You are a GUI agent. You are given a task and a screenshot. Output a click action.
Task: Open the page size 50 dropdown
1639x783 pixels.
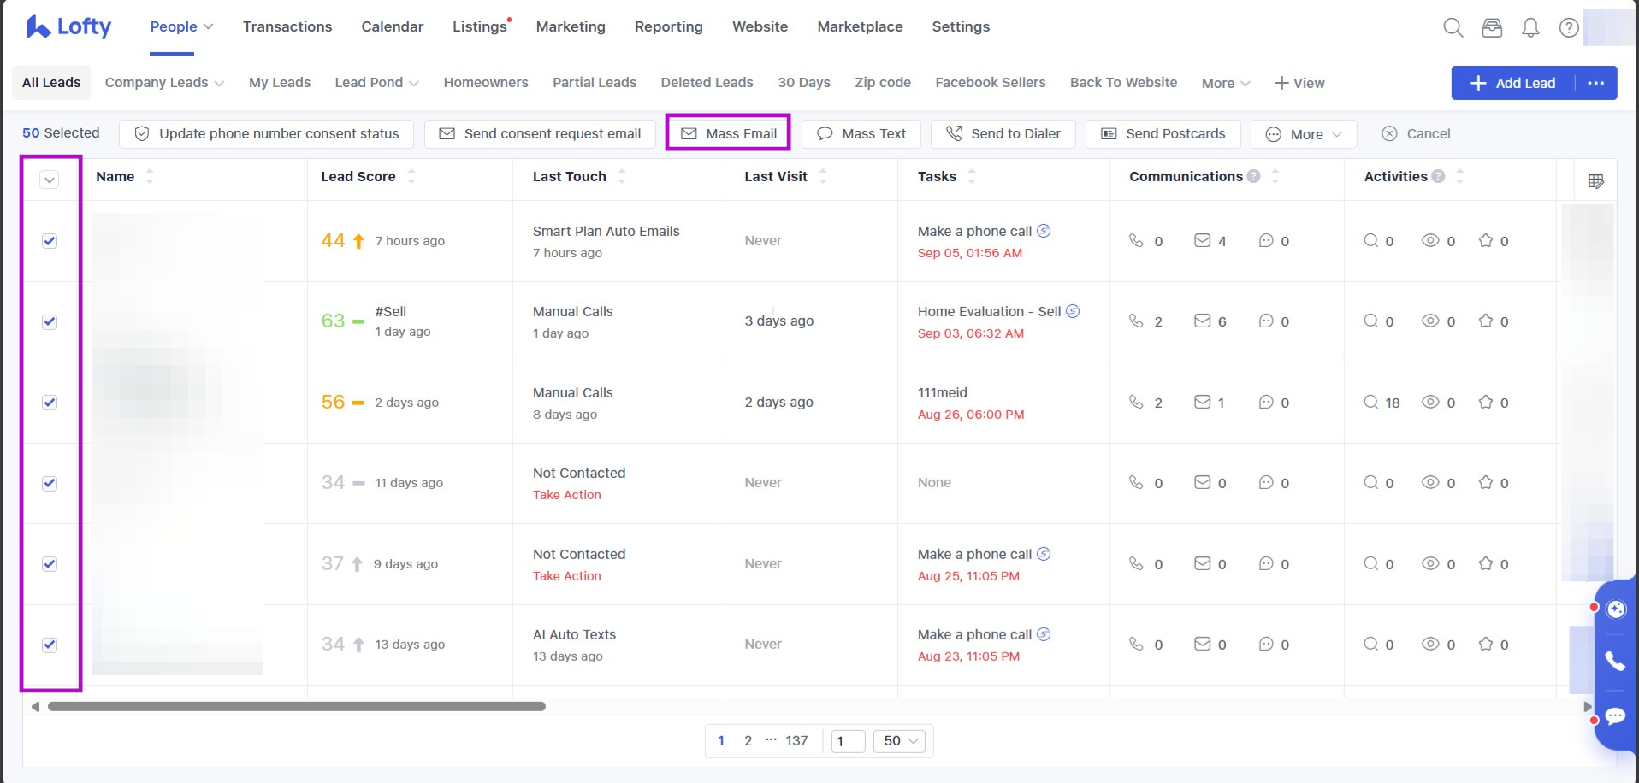tap(900, 740)
